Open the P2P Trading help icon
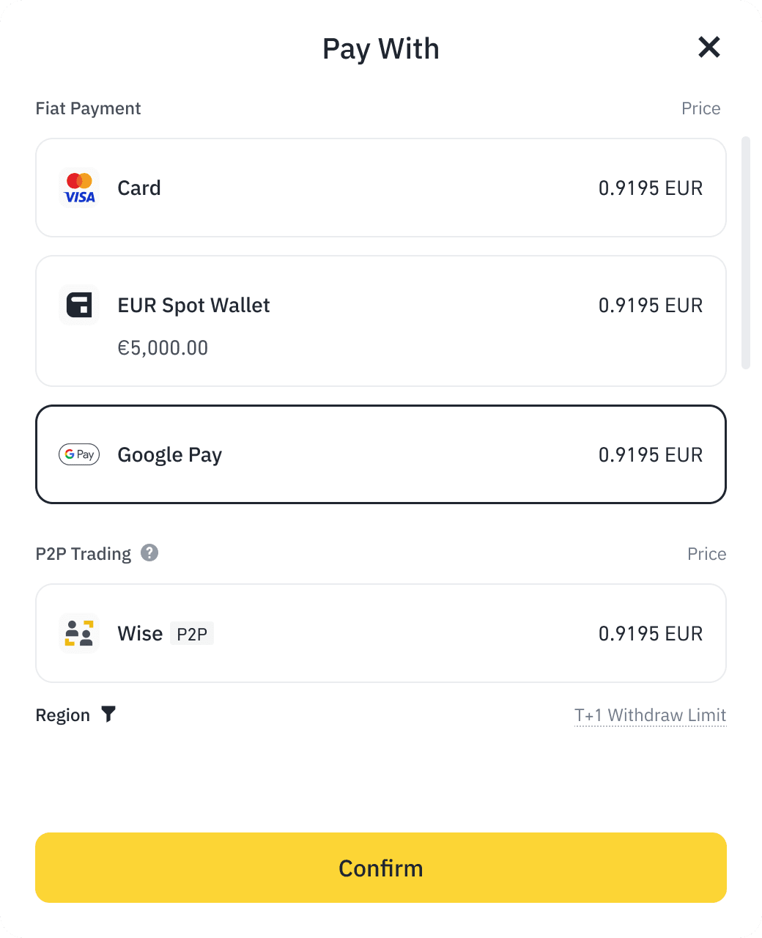Image resolution: width=762 pixels, height=938 pixels. 149,553
